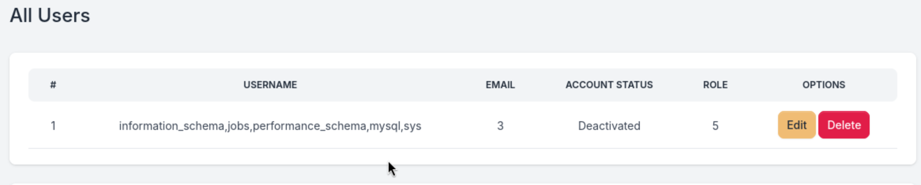This screenshot has height=185, width=921.
Task: Select the Deactivated account status cell
Action: pos(609,126)
